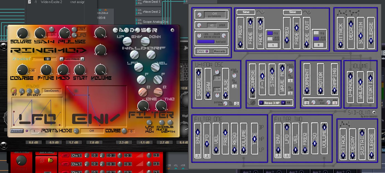Click the Square oscillator knob
Viewport: 385px width, 173px height.
(x=22, y=33)
